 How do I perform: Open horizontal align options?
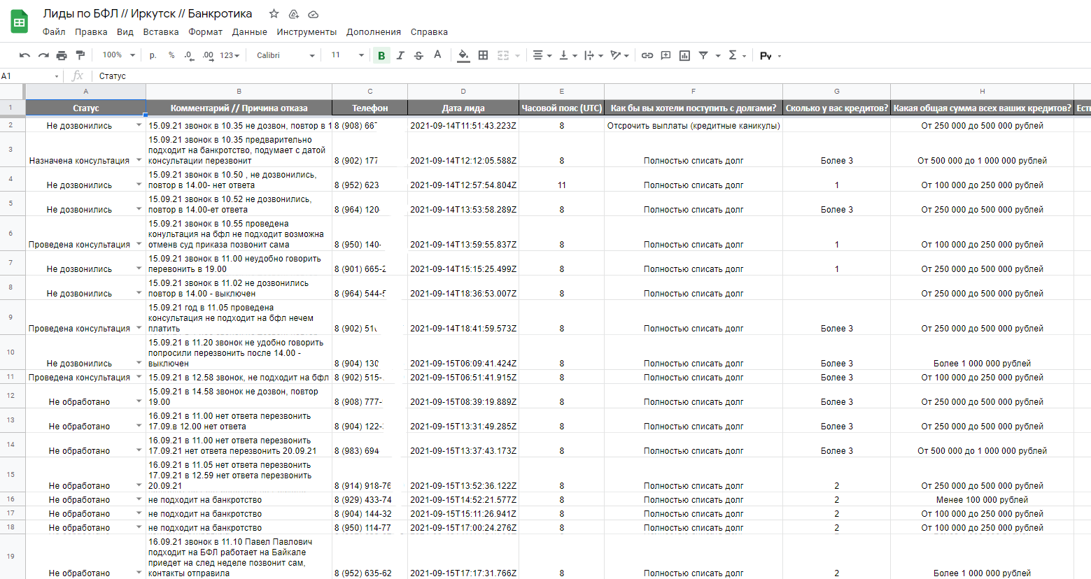(x=542, y=55)
